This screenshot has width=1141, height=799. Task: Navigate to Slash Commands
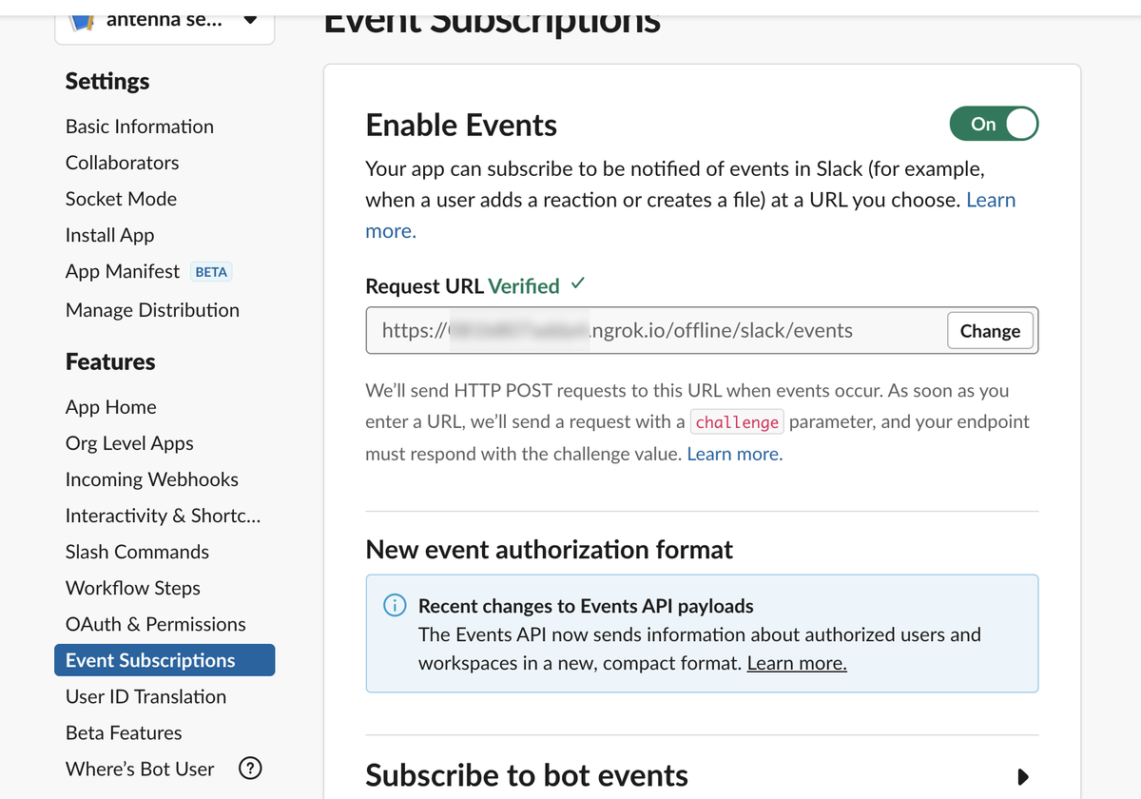coord(137,552)
